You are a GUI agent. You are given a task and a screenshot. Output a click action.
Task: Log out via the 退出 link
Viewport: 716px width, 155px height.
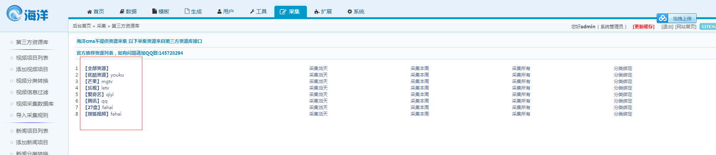point(667,27)
